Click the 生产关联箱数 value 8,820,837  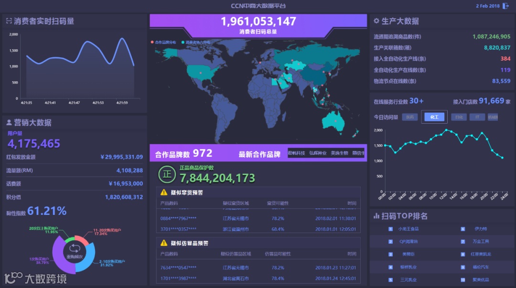coord(497,48)
